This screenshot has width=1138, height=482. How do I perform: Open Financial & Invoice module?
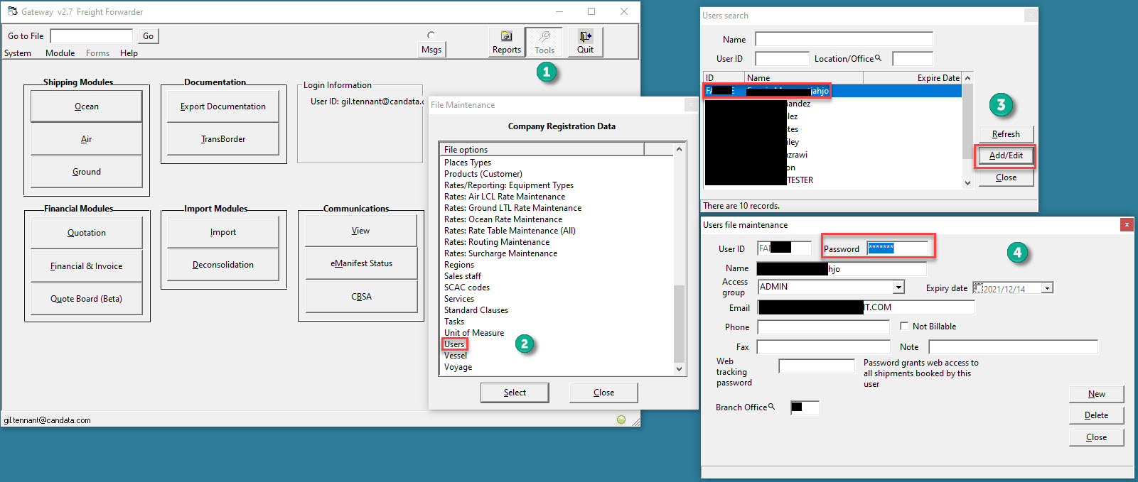click(x=87, y=266)
